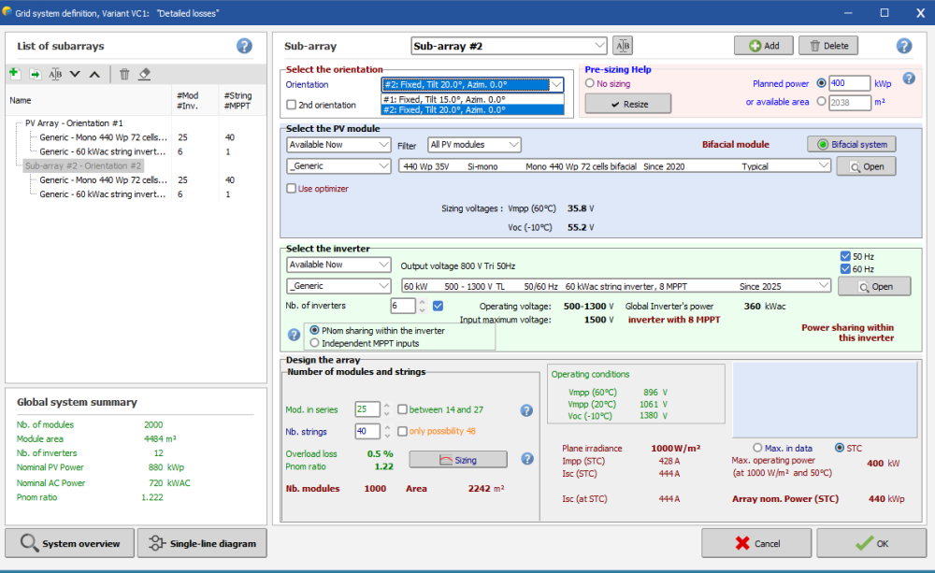Click the trash icon in subarray toolbar
The width and height of the screenshot is (935, 573).
[124, 74]
